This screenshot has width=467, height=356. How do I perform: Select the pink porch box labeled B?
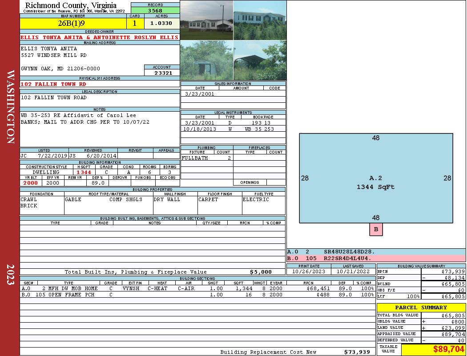pyautogui.click(x=376, y=230)
